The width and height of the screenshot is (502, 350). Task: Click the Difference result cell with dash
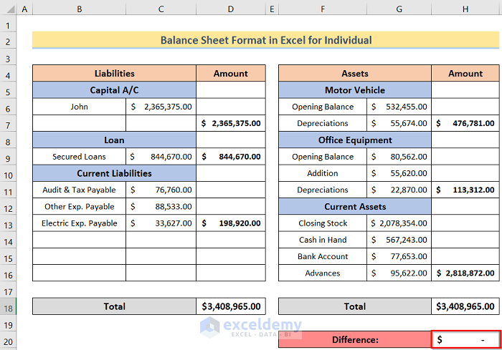[x=465, y=339]
